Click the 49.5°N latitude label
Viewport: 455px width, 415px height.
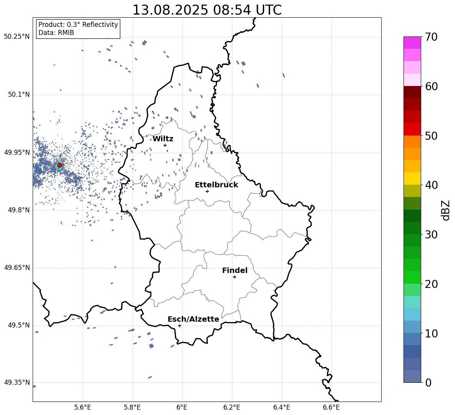coord(19,325)
